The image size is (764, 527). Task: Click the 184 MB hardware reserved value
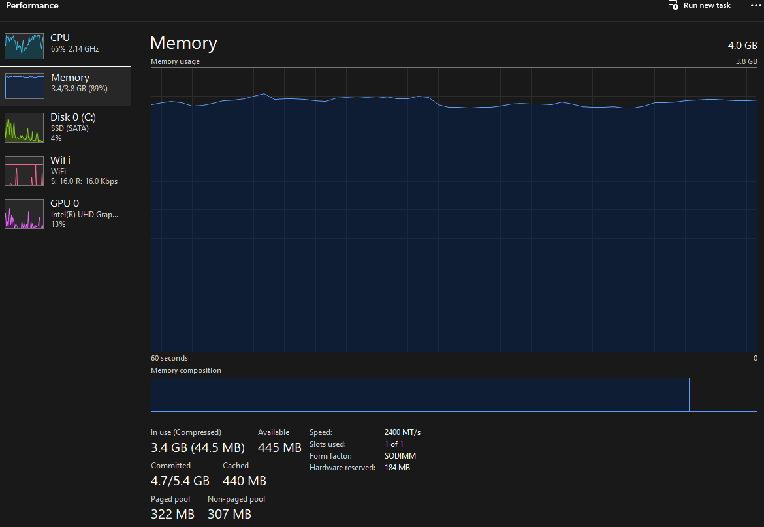coord(397,467)
